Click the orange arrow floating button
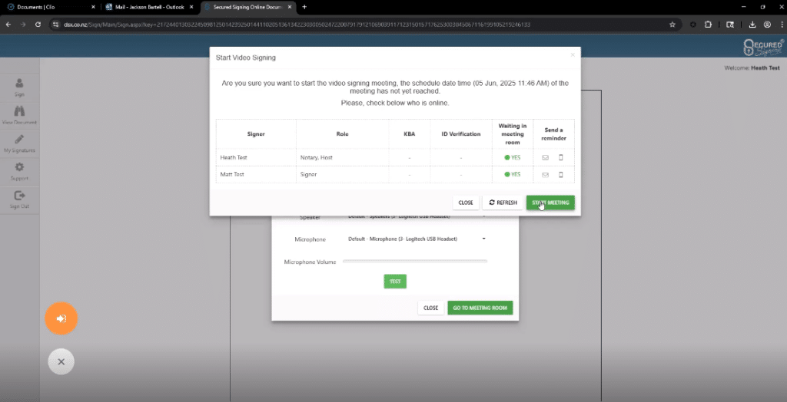The width and height of the screenshot is (787, 402). point(61,318)
